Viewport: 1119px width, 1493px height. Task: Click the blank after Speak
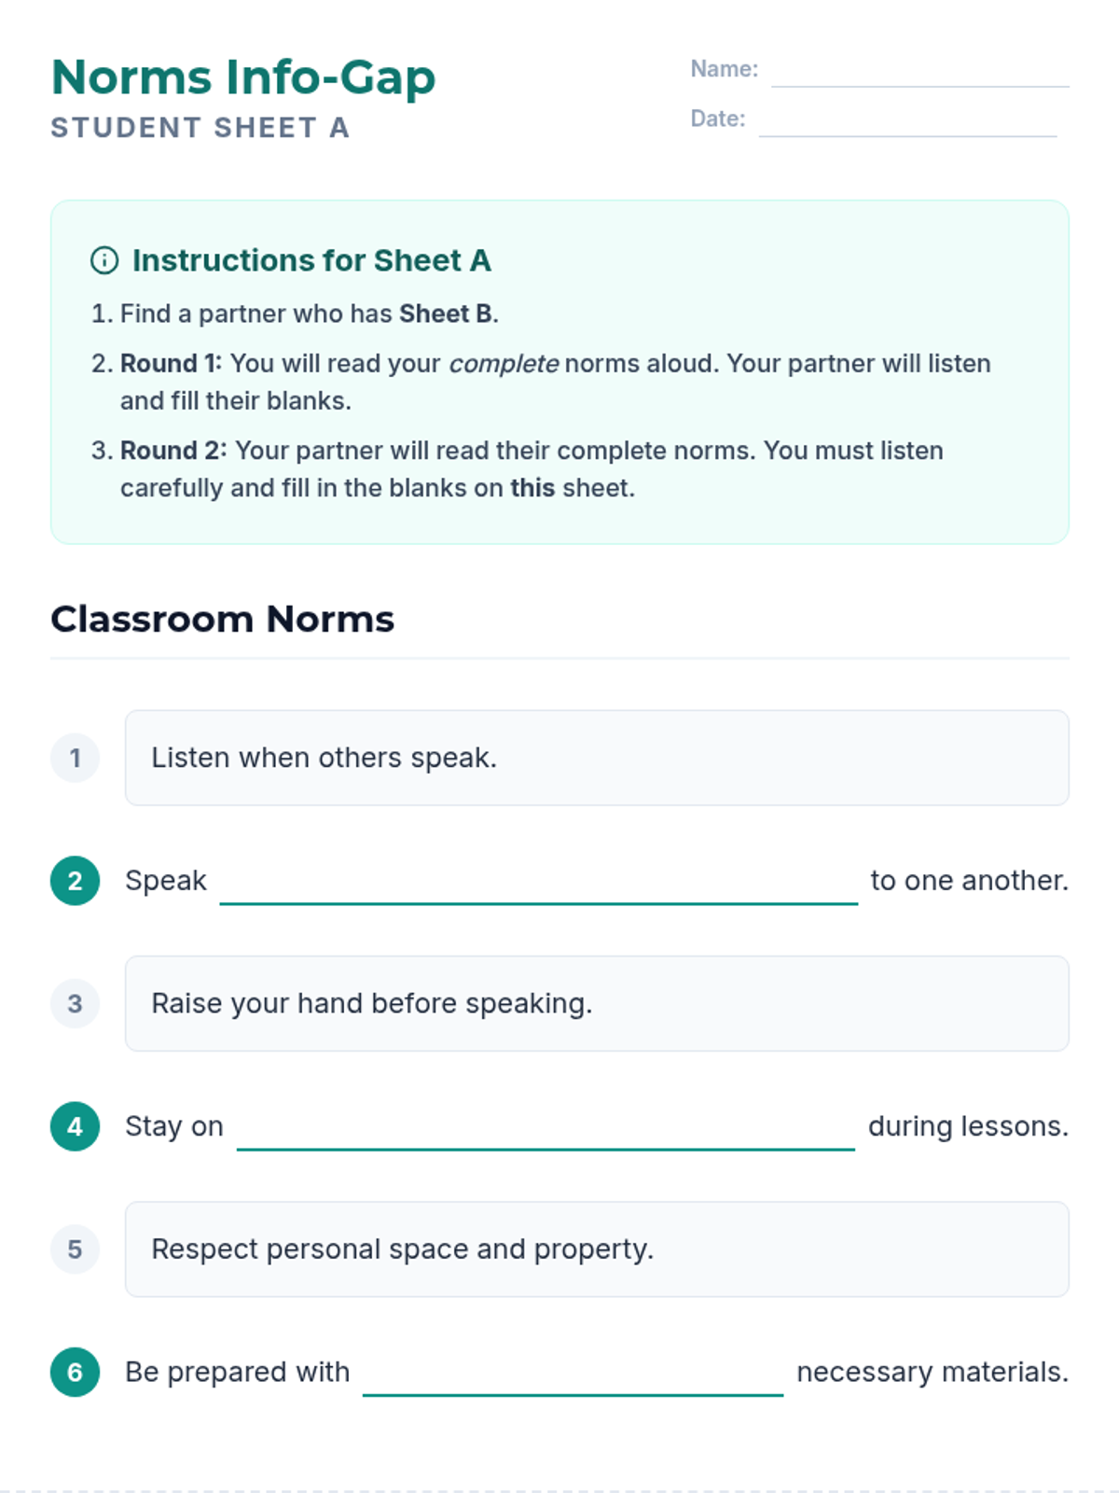[538, 886]
